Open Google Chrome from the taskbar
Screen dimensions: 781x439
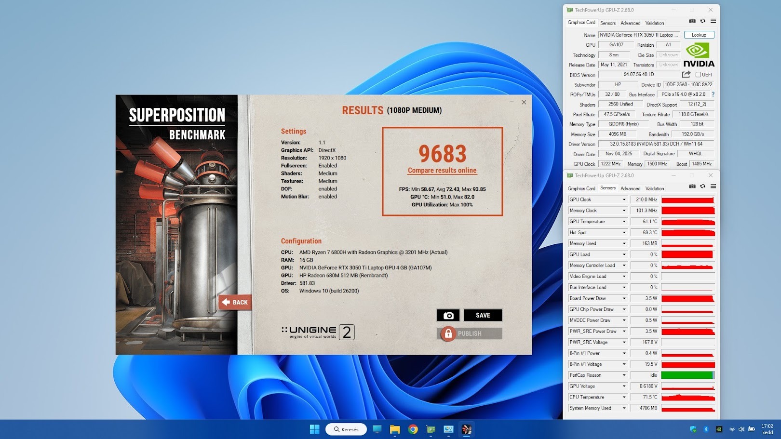413,429
